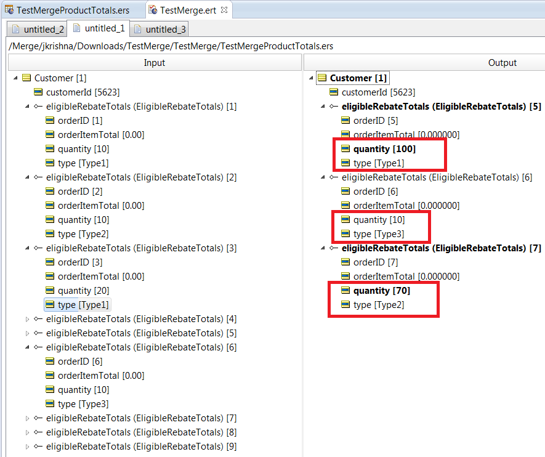Expand Input eligibleRebateTotals [4] node

(27, 319)
